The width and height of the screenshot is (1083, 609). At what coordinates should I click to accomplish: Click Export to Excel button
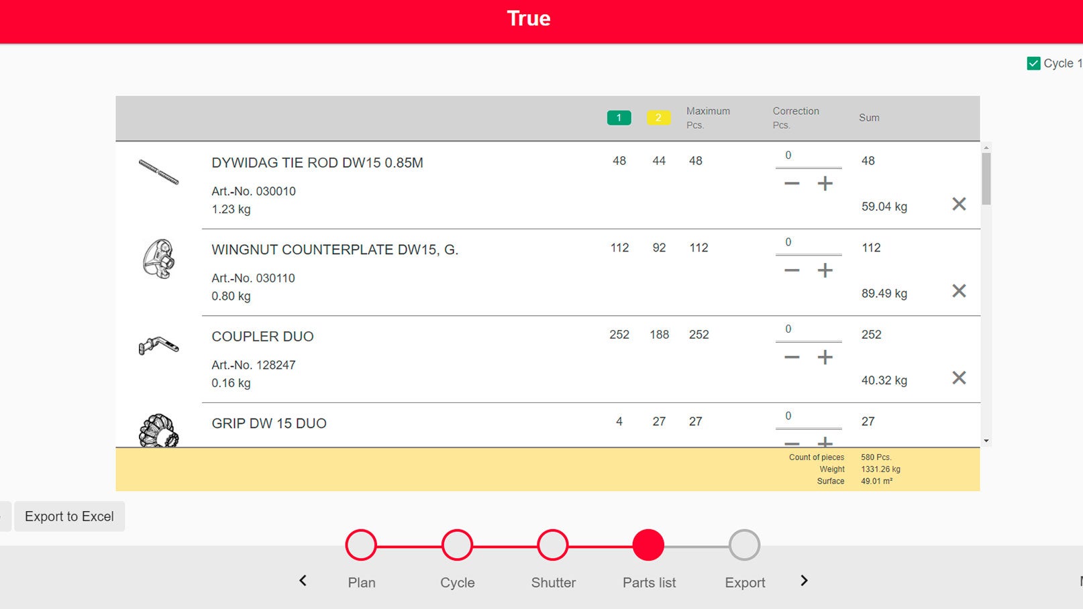[x=69, y=516]
